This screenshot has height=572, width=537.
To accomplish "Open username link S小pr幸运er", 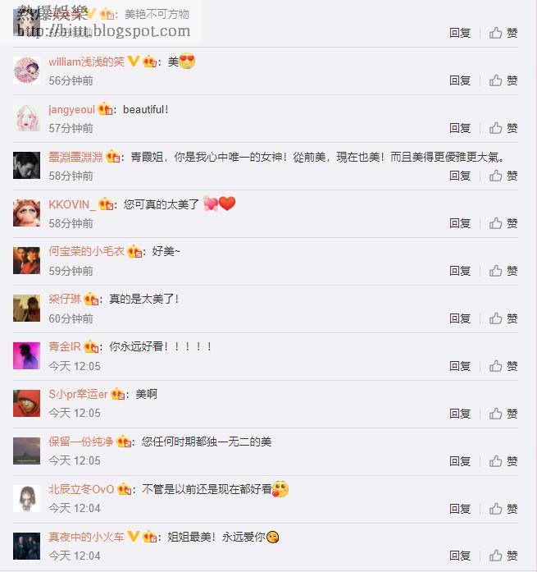I will click(79, 395).
